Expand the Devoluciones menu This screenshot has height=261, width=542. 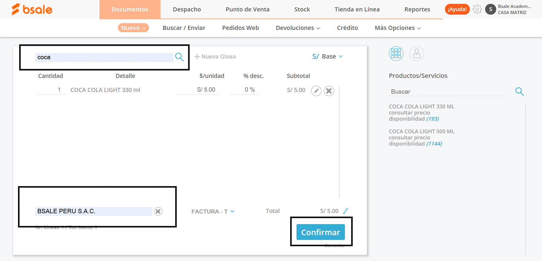coord(298,28)
